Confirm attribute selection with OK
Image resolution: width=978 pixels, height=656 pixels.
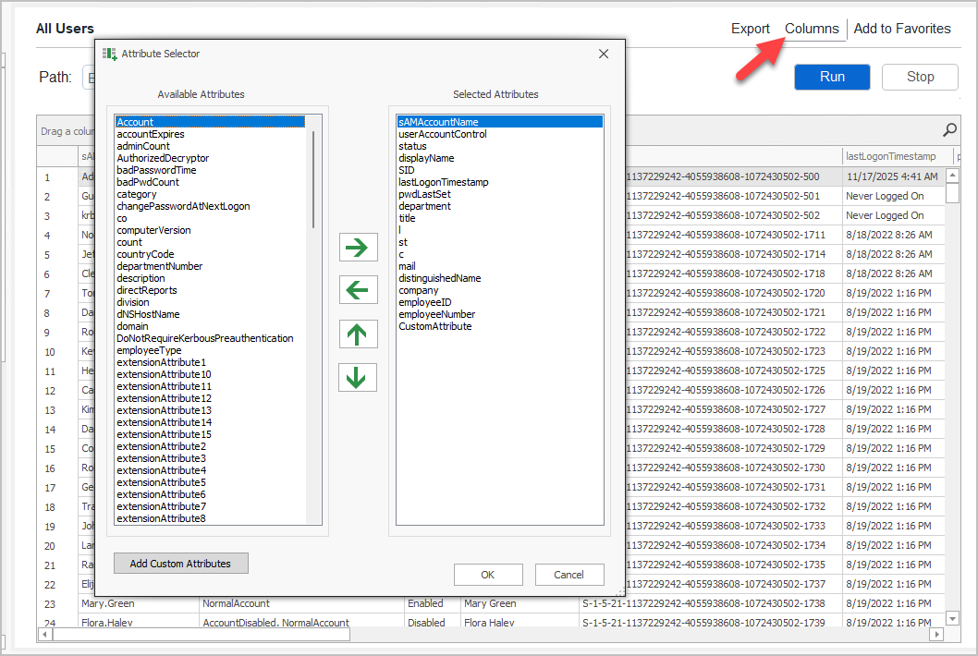pyautogui.click(x=488, y=574)
